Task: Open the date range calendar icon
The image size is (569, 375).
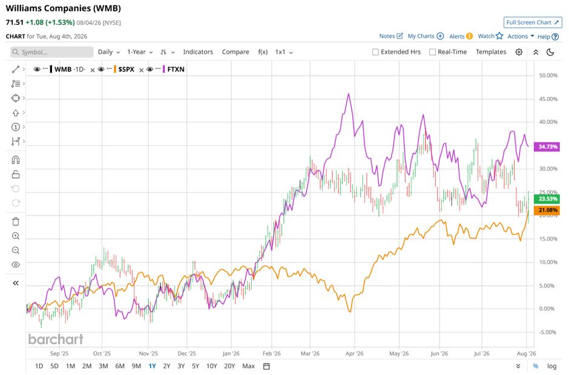Action: click(x=266, y=367)
